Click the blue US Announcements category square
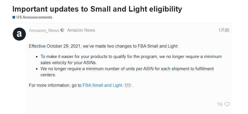This screenshot has height=114, width=248. [14, 17]
